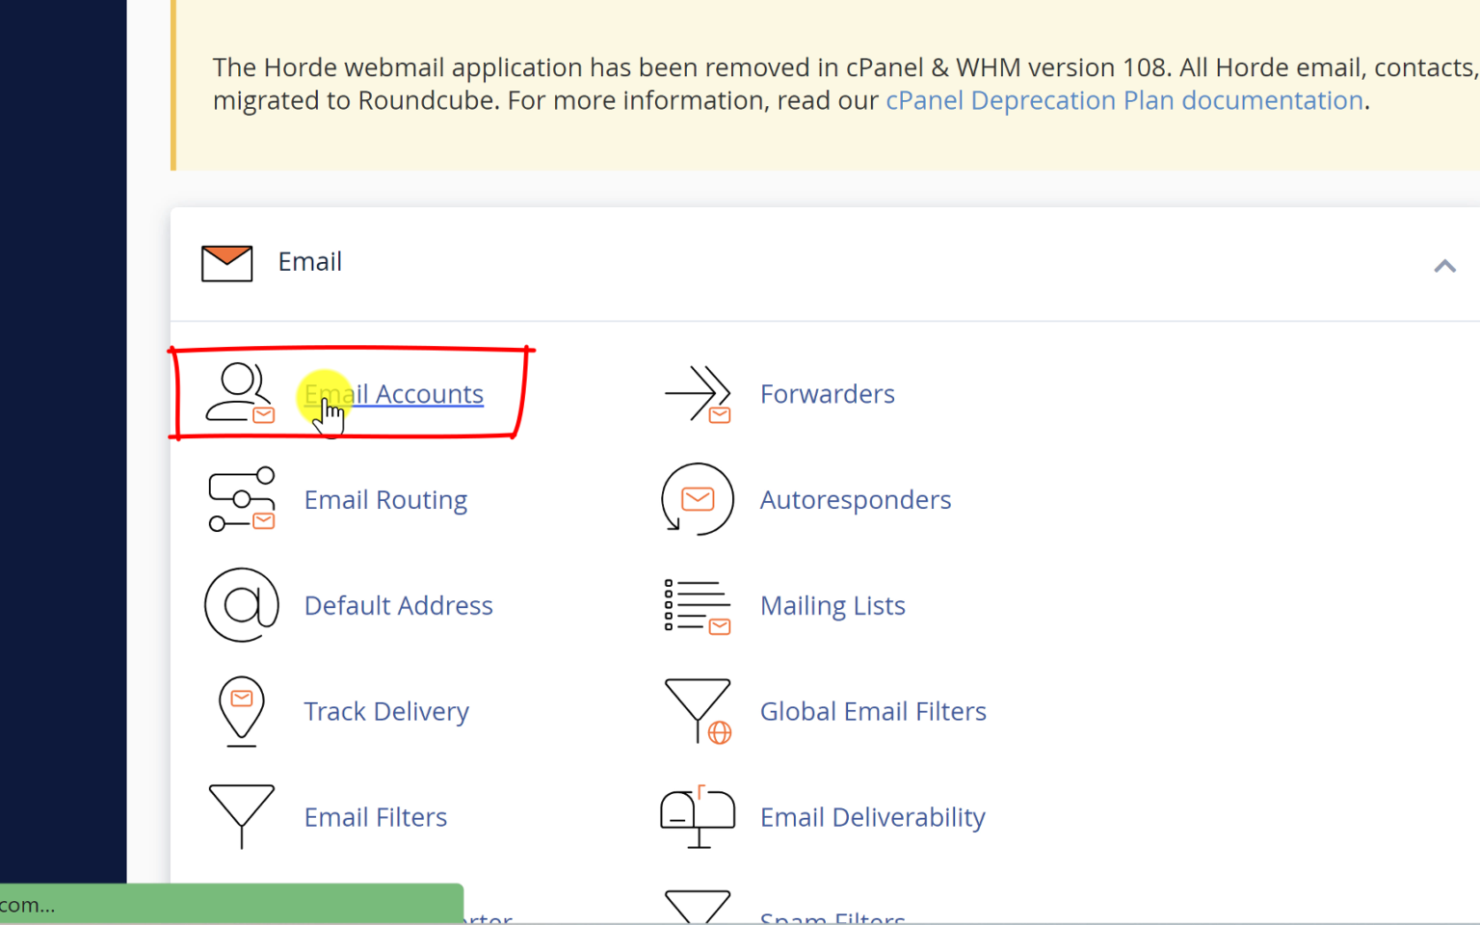Click the Email Routing flowchart icon

pos(241,499)
